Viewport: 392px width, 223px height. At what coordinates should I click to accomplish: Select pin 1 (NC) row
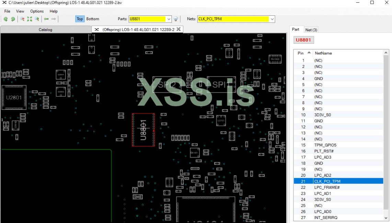338,60
